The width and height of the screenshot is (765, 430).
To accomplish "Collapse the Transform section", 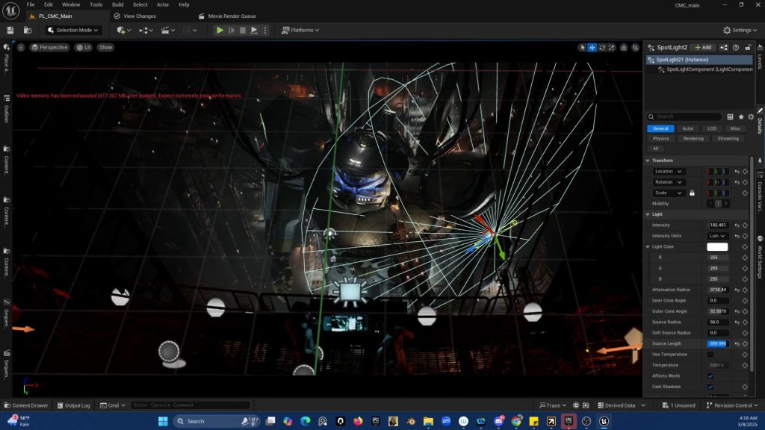I will [648, 161].
